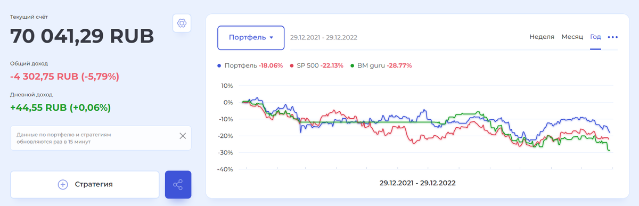Viewport: 639px width, 206px height.
Task: Open the three dots more options
Action: [613, 37]
